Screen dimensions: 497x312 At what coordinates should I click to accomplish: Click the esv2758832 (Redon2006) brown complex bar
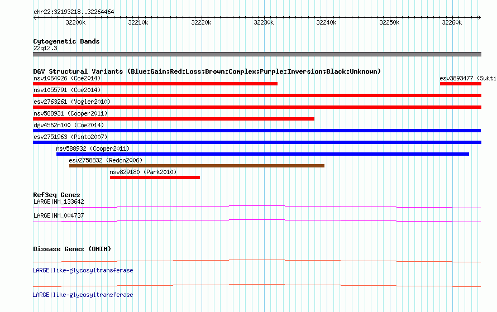[197, 166]
